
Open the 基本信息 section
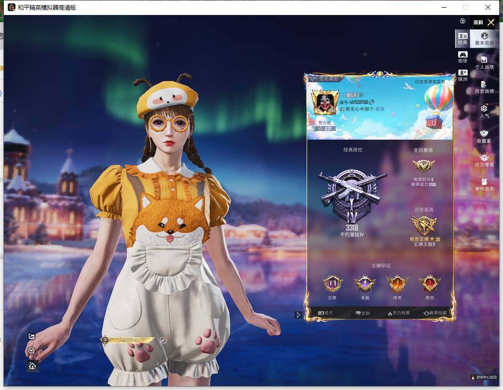click(x=485, y=39)
